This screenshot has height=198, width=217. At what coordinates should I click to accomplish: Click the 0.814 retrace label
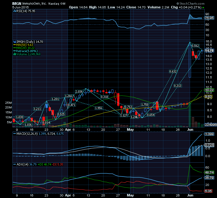46,123
